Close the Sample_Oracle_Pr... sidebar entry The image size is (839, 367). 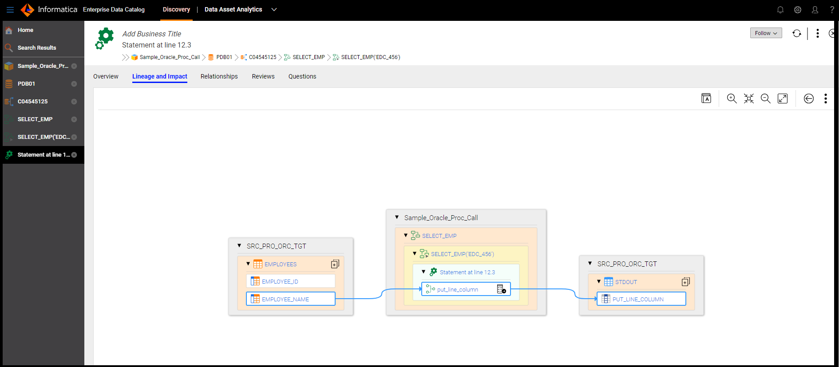point(74,66)
